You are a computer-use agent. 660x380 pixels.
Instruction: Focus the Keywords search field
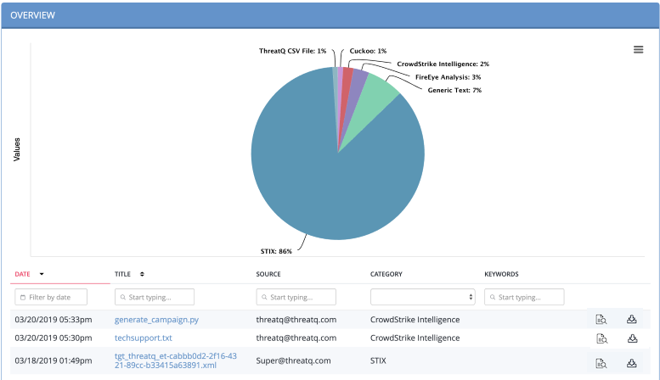point(524,297)
